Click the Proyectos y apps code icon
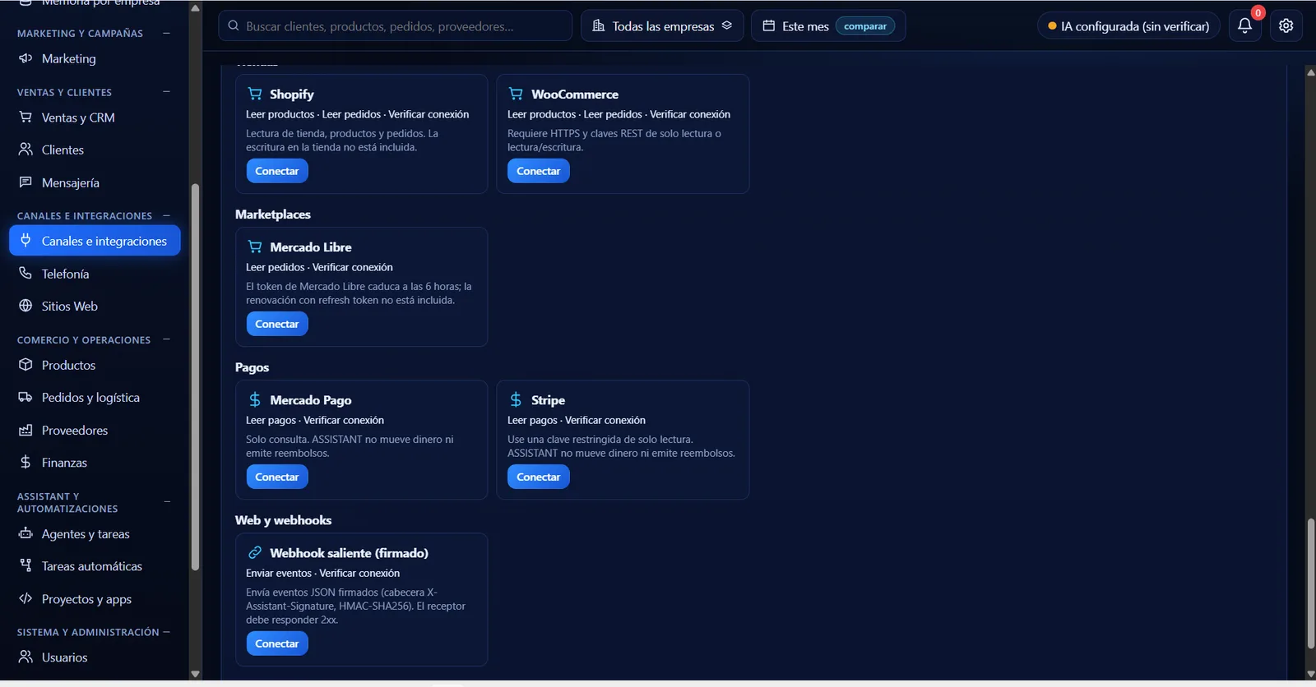 [x=25, y=598]
